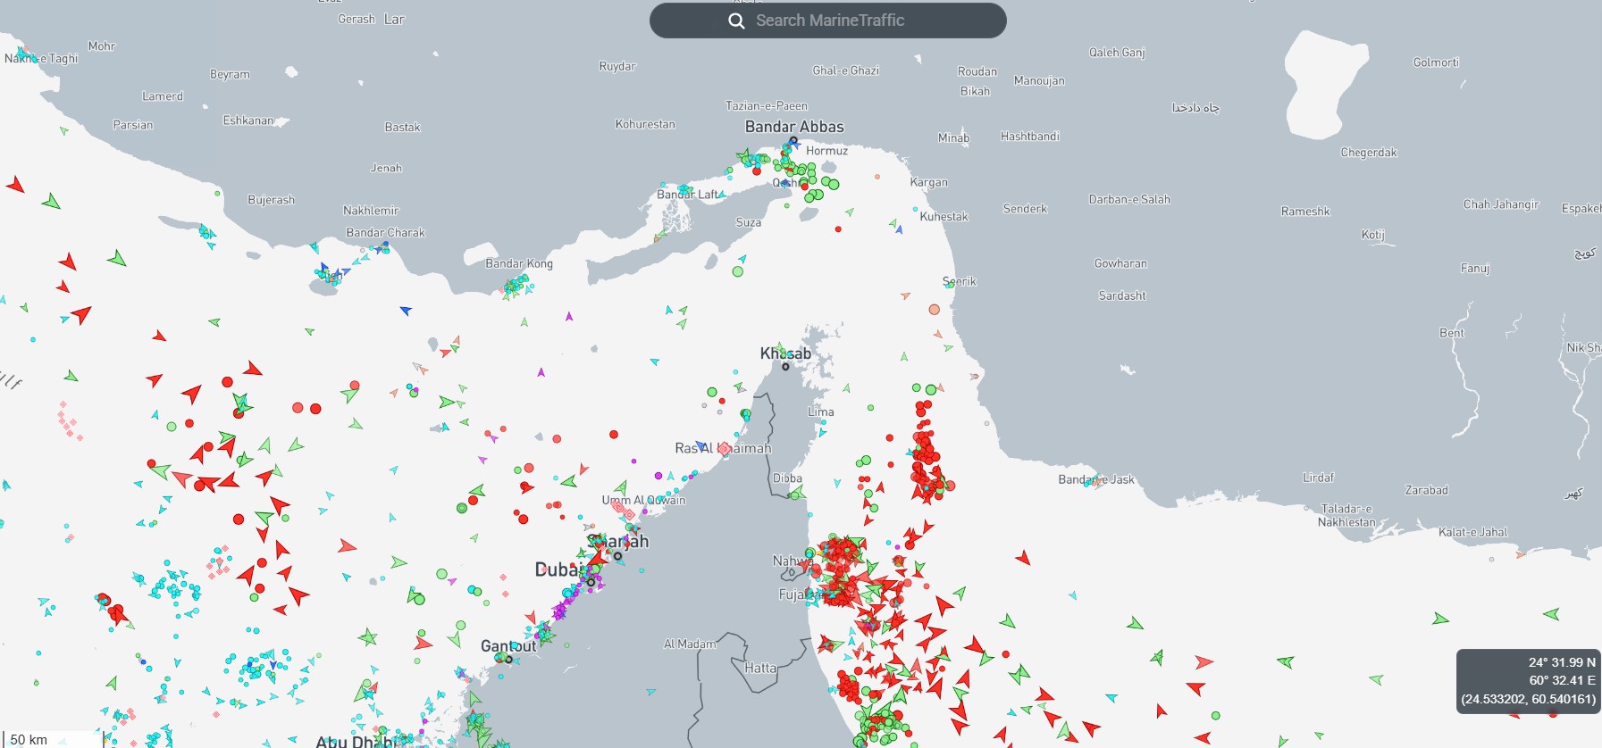Select the large red vessel at top-left edge

click(15, 185)
